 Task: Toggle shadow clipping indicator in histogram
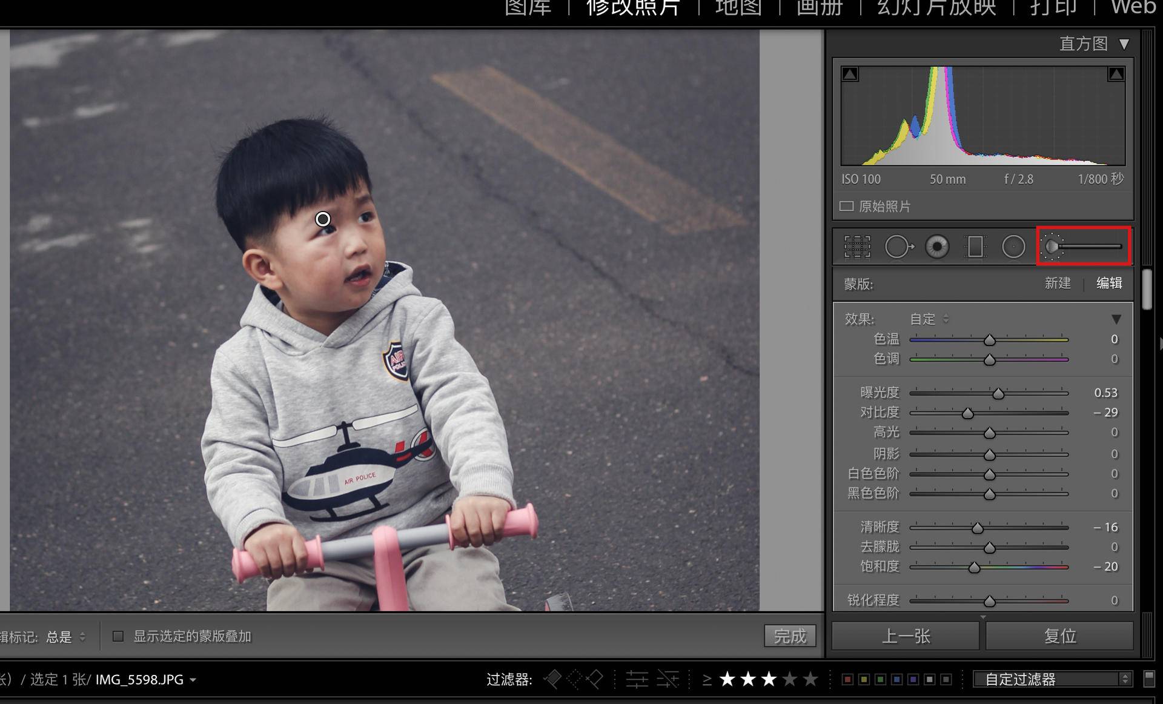(850, 75)
